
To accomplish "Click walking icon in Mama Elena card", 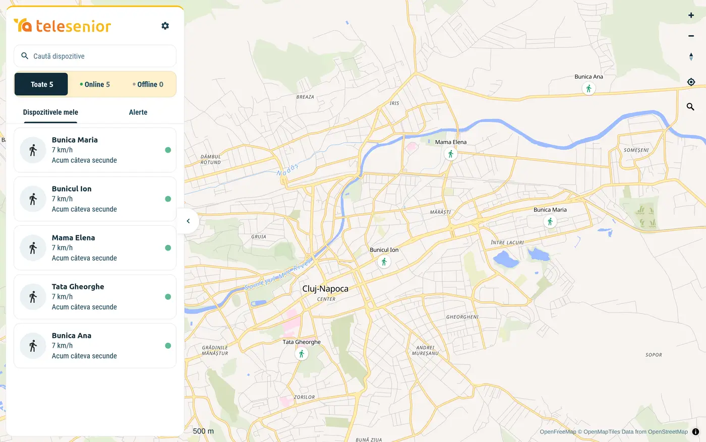I will pos(33,248).
